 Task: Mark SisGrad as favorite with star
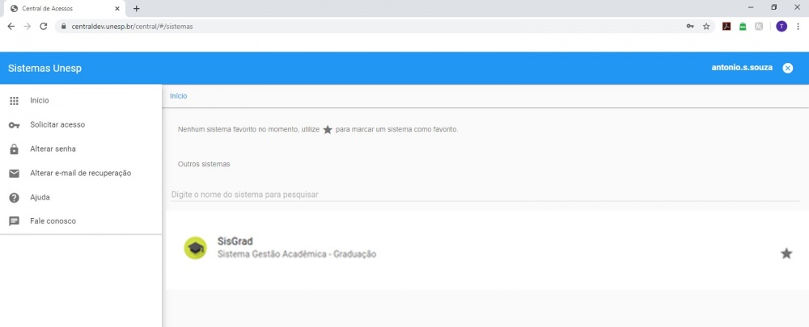click(x=786, y=254)
